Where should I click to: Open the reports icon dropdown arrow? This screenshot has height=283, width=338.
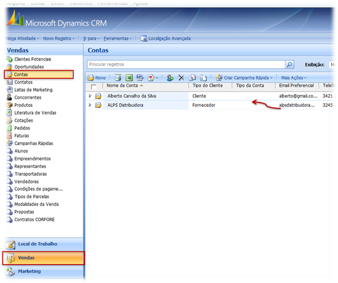(x=157, y=78)
